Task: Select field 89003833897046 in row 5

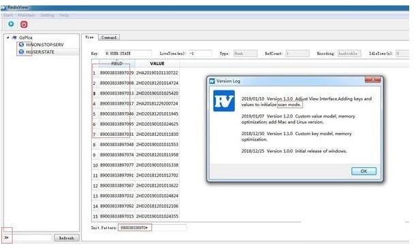Action: pos(116,114)
